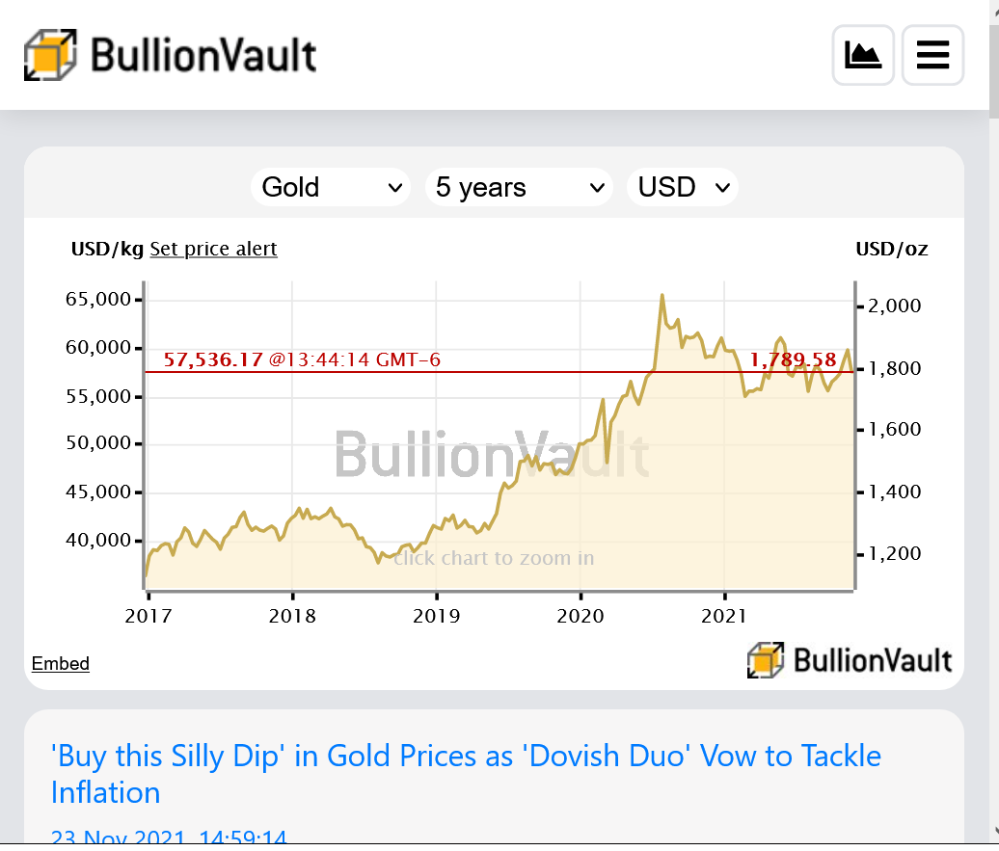The width and height of the screenshot is (999, 851).
Task: Click the chart icon button in header
Action: coord(863,55)
